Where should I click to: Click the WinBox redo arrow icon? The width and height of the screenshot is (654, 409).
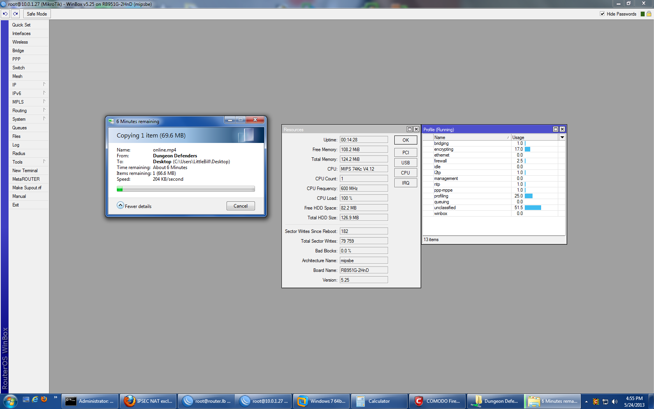(x=15, y=14)
